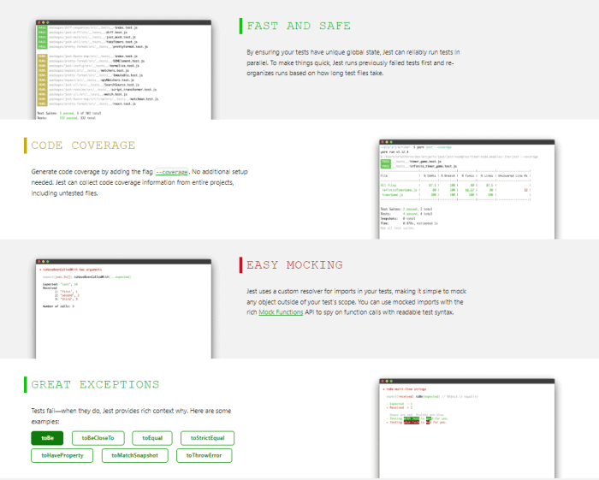
Task: Click the Code Coverage terminal screenshot
Action: [x=467, y=189]
